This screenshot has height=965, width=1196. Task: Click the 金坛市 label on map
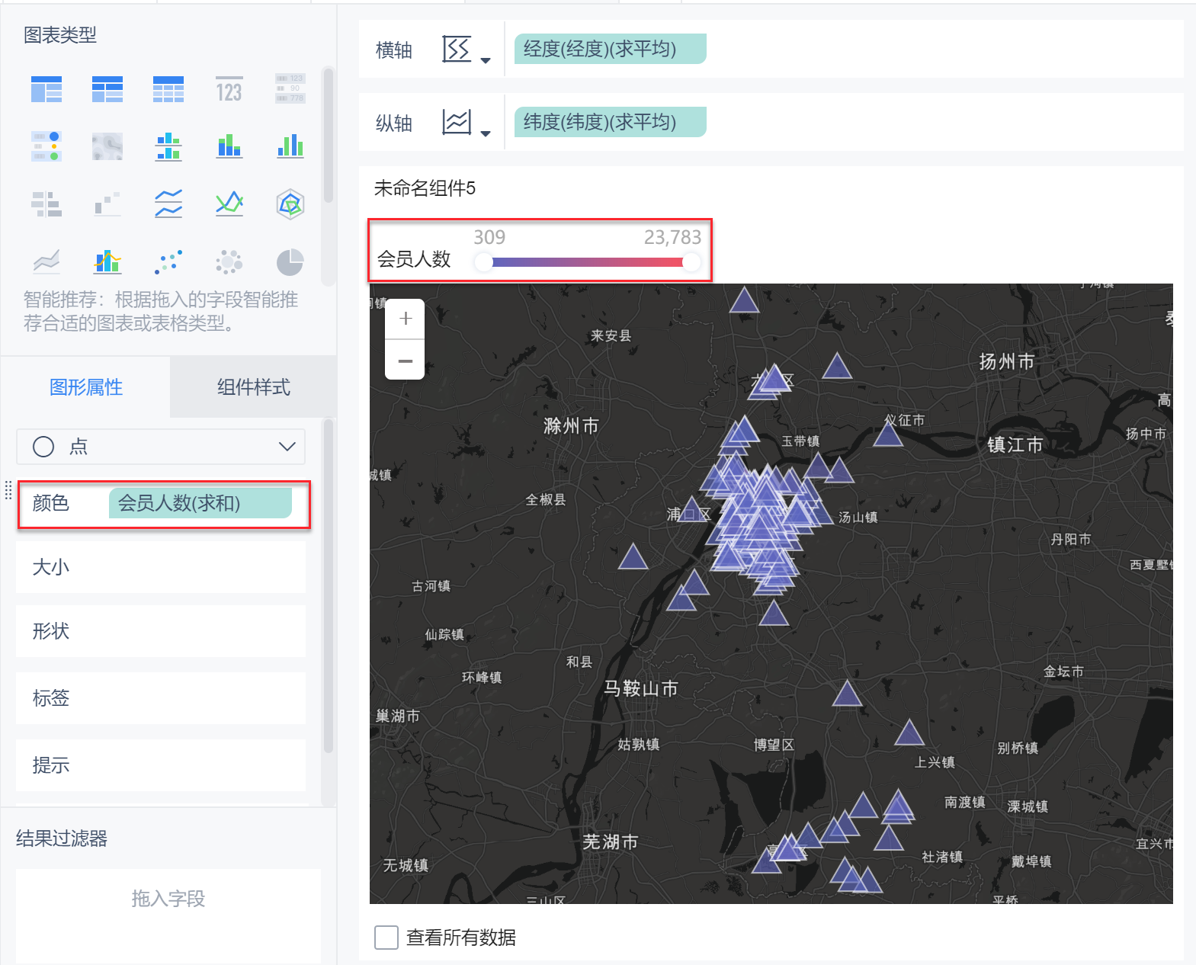(x=1063, y=672)
